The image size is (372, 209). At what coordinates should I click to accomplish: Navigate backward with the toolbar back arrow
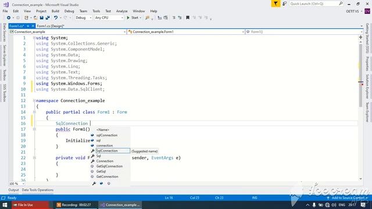click(9, 18)
